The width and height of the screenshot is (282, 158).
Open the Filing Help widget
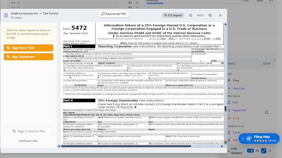click(x=259, y=139)
